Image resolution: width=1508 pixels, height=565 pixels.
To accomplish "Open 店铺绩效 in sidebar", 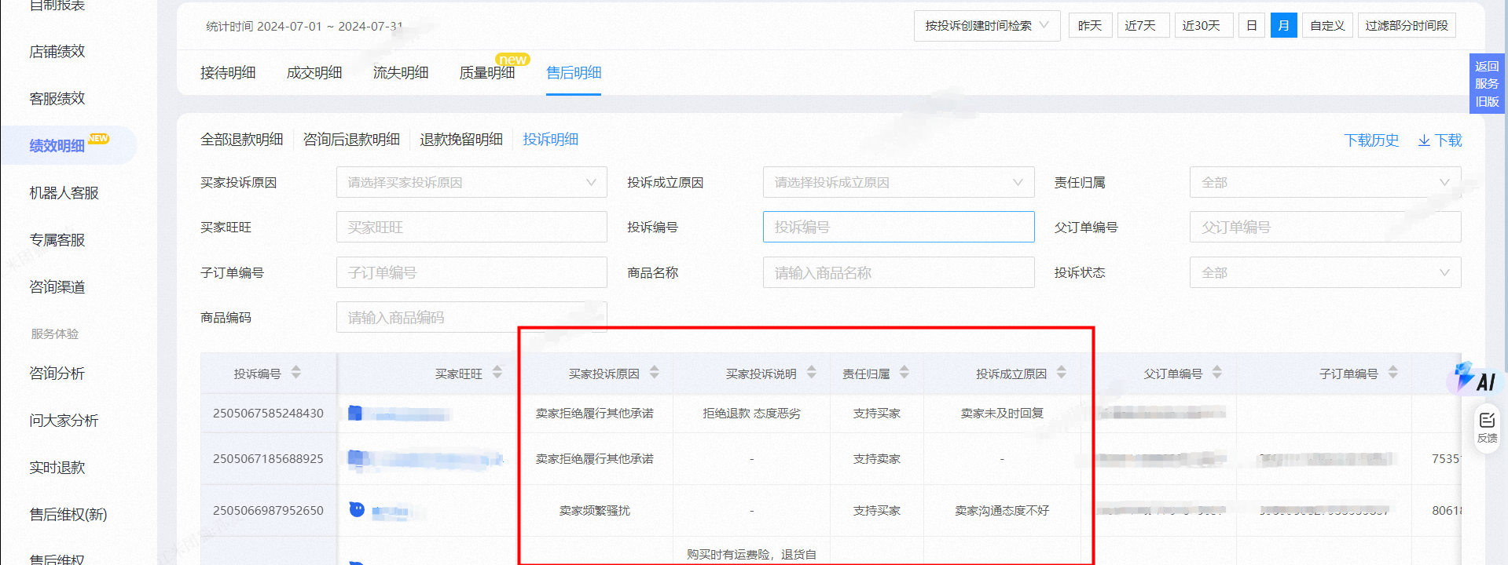I will coord(57,52).
